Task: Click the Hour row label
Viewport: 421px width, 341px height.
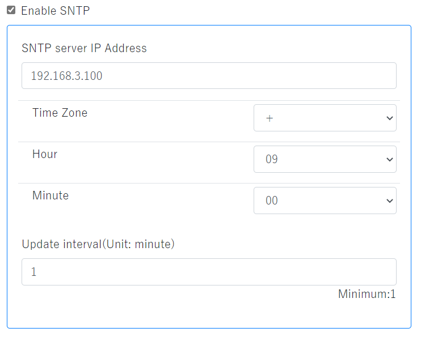Action: click(45, 154)
